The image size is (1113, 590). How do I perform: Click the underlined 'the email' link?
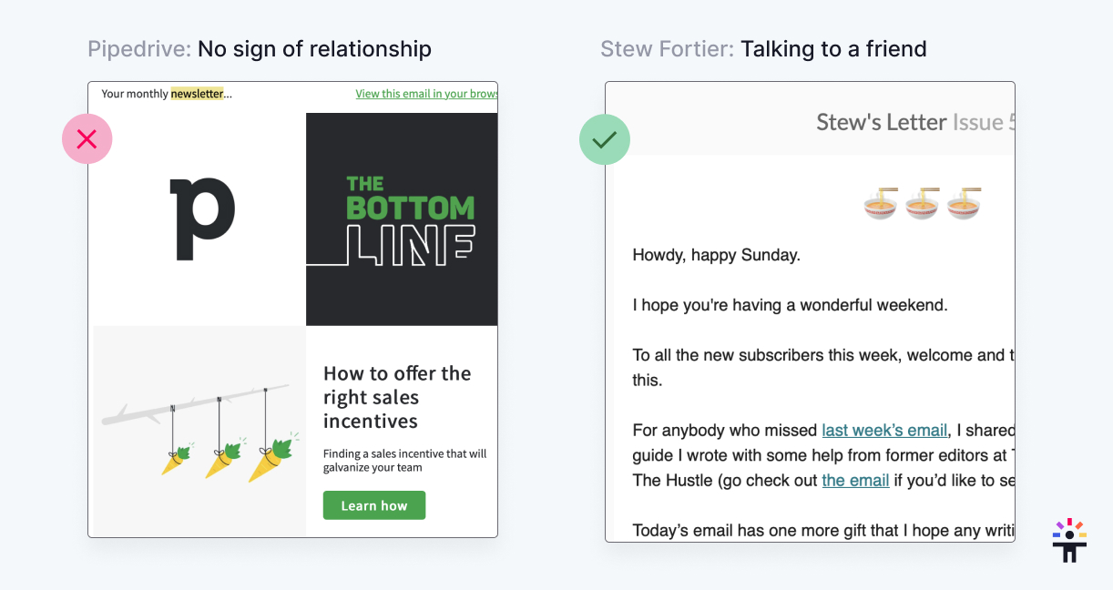[855, 480]
